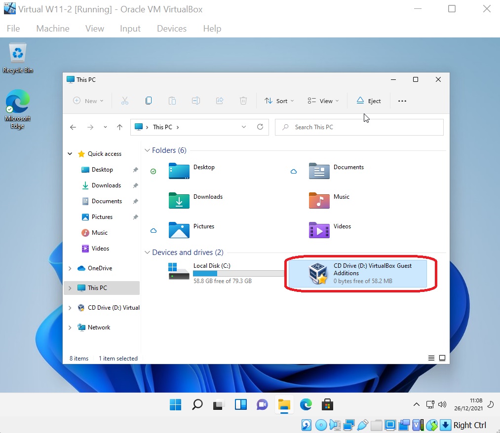
Task: Click VirtualBox display indicator icon
Action: [x=390, y=425]
